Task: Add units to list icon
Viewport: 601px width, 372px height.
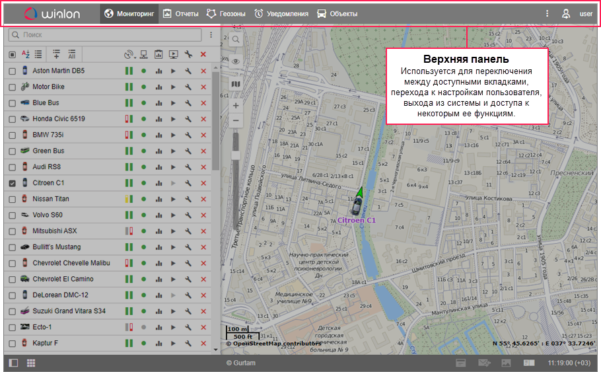Action: click(56, 54)
